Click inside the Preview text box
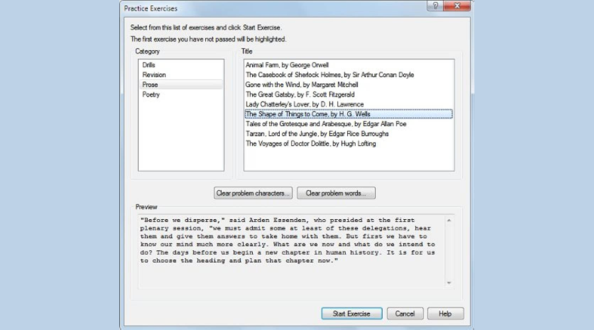The width and height of the screenshot is (594, 330). tap(292, 251)
